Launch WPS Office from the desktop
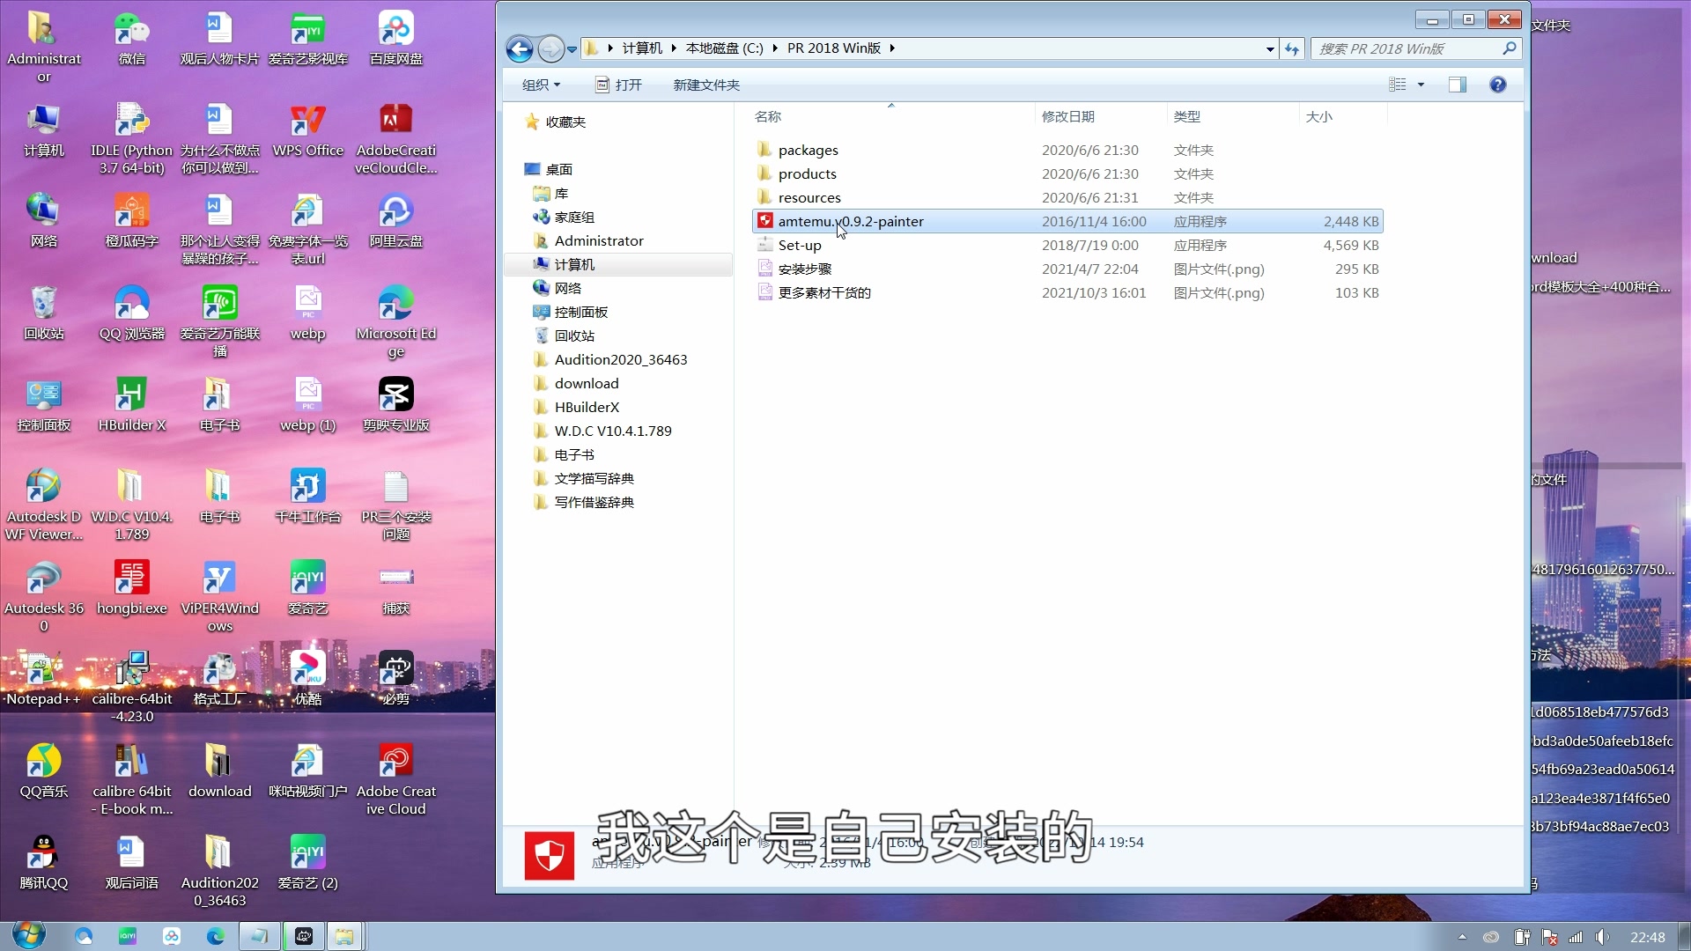The image size is (1691, 951). click(307, 123)
